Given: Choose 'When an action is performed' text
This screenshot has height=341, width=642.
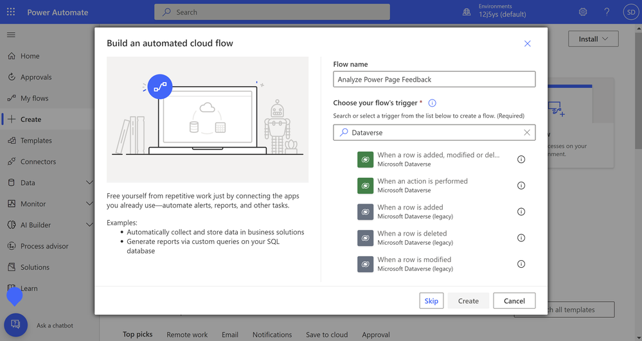Looking at the screenshot, I should coord(422,181).
